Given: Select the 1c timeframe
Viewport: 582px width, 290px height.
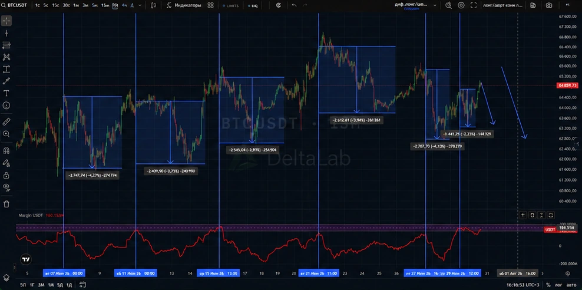Looking at the screenshot, I should coord(38,5).
